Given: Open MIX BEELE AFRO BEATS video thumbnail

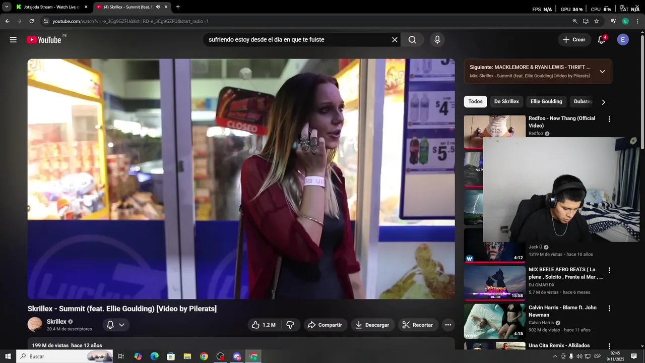Looking at the screenshot, I should (x=494, y=283).
